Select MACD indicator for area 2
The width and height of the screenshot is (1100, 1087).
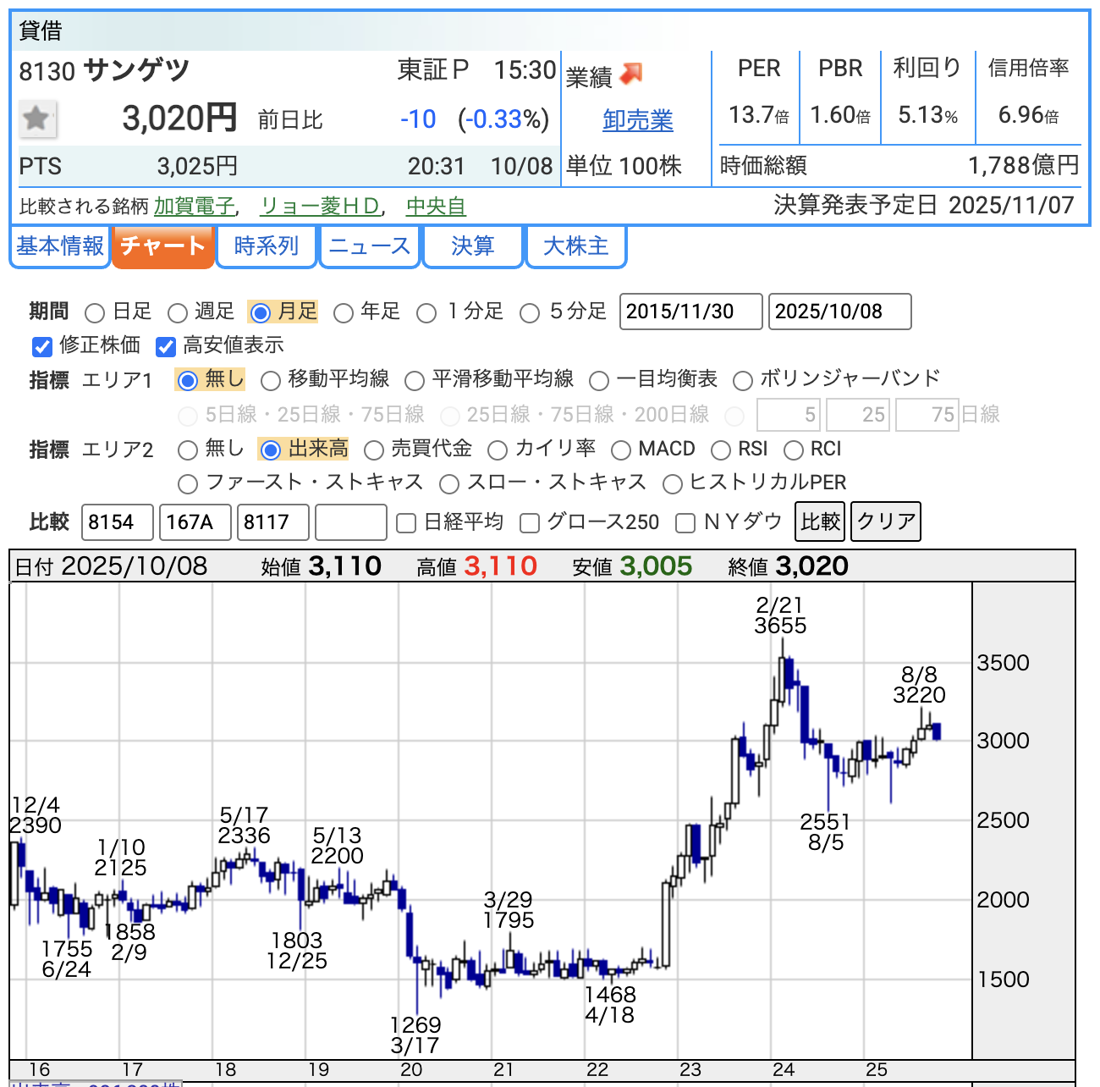point(621,450)
